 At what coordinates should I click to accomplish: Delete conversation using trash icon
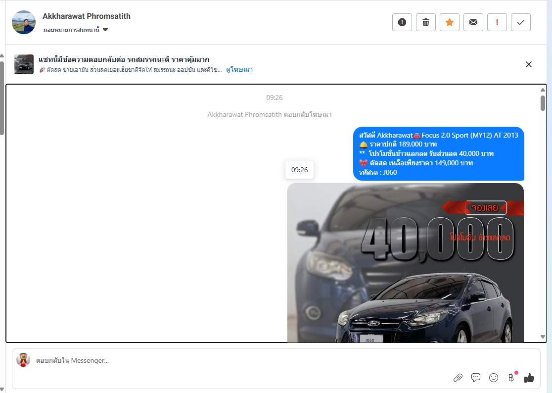[425, 23]
